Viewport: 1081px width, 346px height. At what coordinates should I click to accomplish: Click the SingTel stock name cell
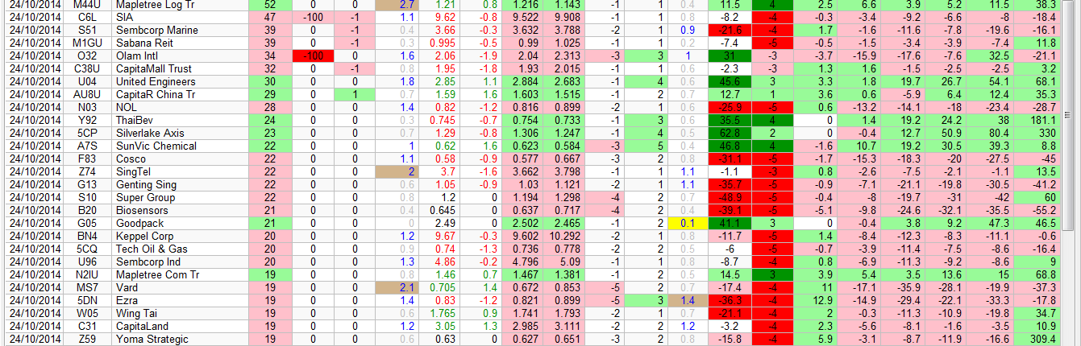[x=135, y=171]
